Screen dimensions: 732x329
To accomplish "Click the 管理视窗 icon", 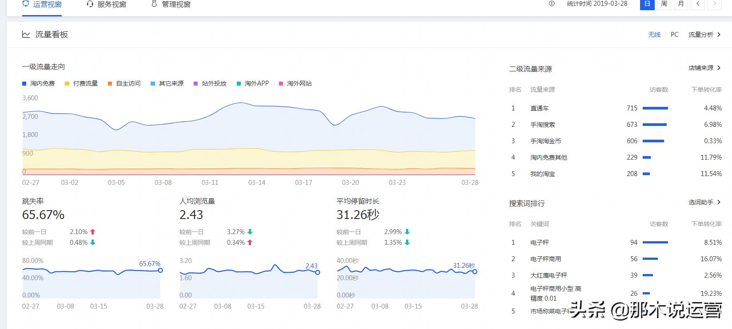I will point(154,4).
